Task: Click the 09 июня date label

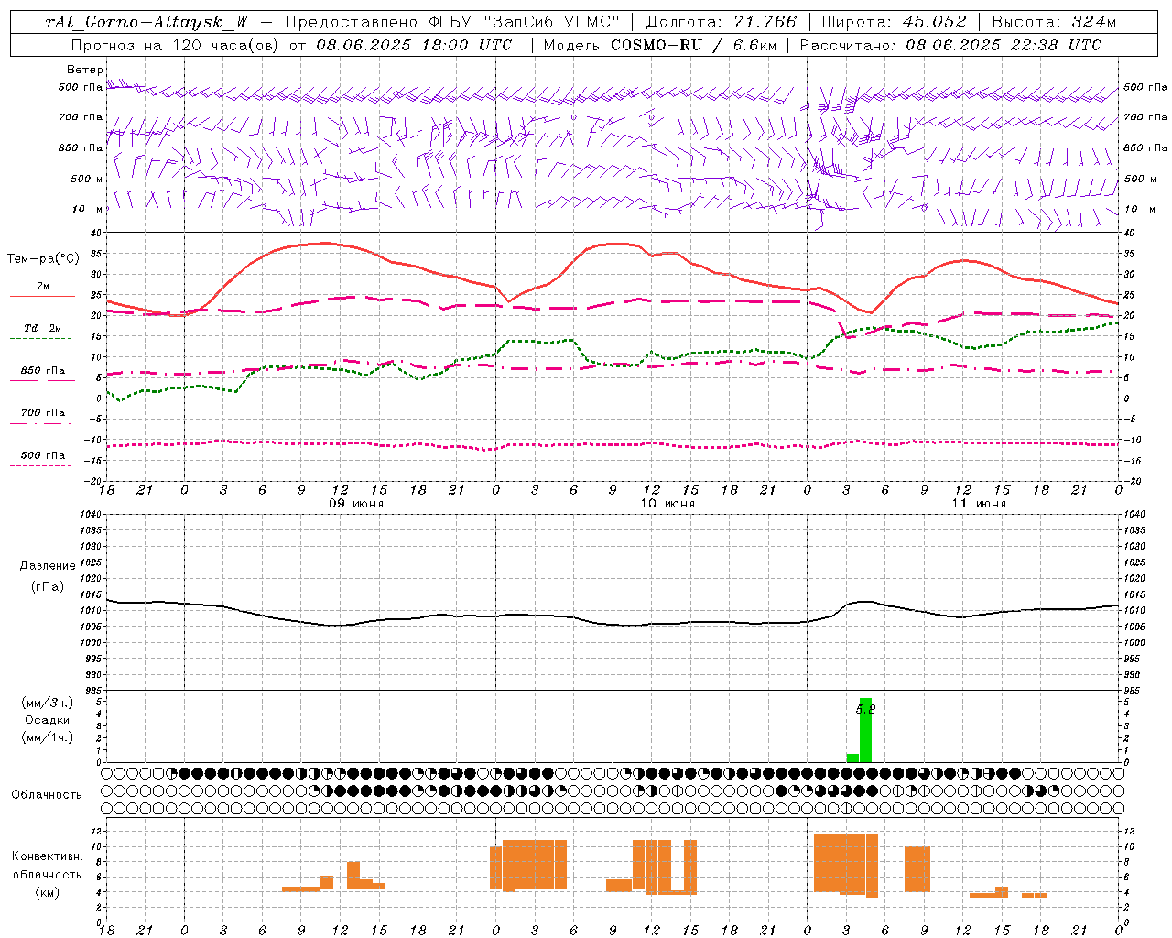Action: [356, 504]
